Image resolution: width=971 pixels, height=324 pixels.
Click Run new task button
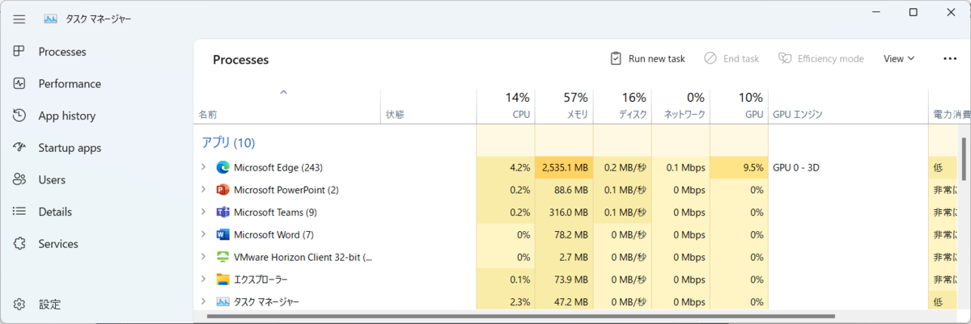(x=647, y=58)
